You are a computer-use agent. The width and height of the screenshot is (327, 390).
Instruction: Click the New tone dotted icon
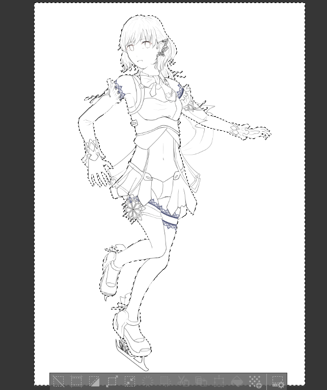coord(255,381)
